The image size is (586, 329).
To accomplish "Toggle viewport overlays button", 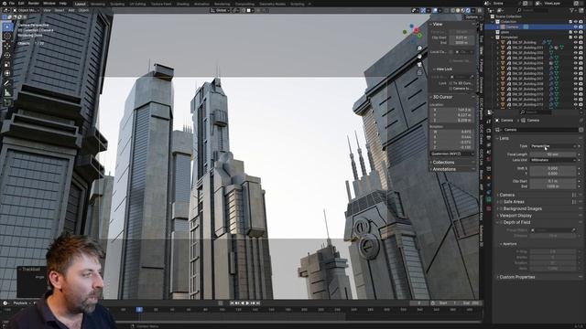I will [435, 10].
